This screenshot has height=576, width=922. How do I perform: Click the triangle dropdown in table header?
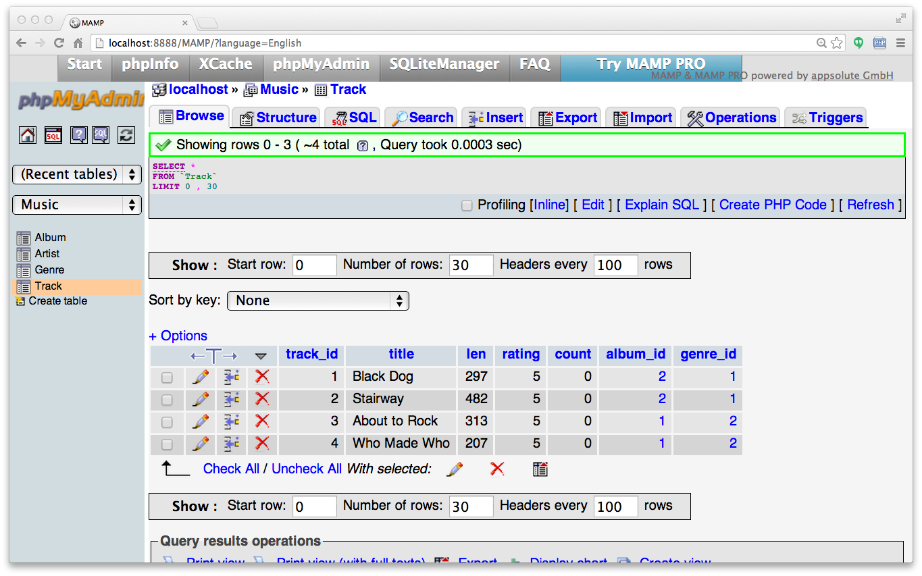(261, 356)
